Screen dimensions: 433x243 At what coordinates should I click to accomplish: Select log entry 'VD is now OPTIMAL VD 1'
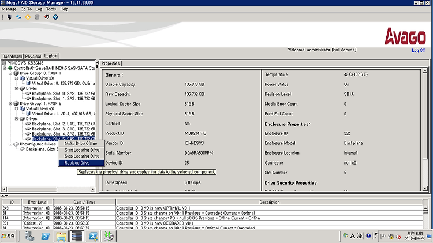212,208
